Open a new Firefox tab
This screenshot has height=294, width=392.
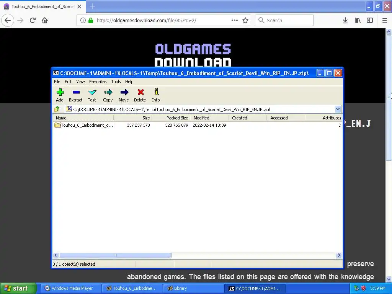(x=92, y=6)
